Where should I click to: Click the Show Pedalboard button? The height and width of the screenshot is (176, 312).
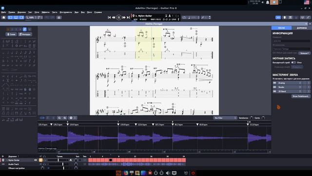(301, 96)
